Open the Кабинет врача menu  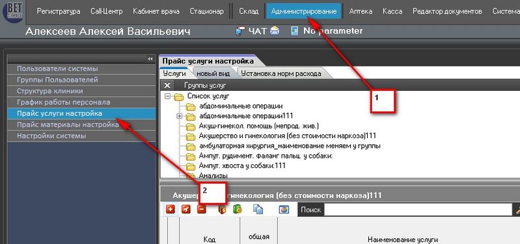point(156,11)
